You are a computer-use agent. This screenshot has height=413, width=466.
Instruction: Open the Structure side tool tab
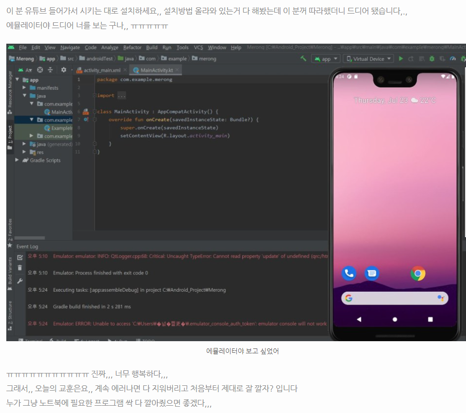(x=10, y=315)
